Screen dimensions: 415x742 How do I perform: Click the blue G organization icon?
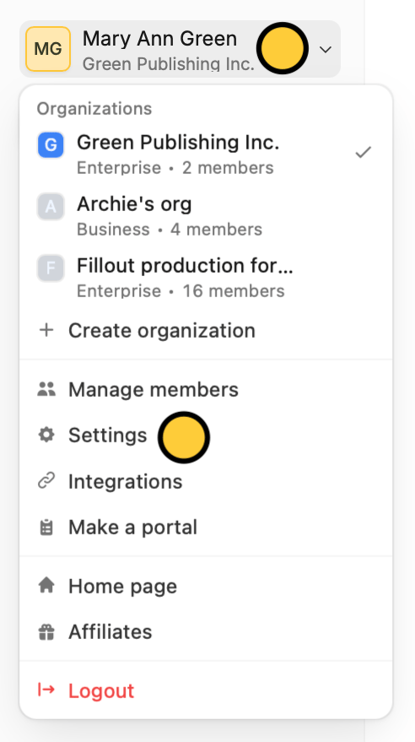coord(51,145)
